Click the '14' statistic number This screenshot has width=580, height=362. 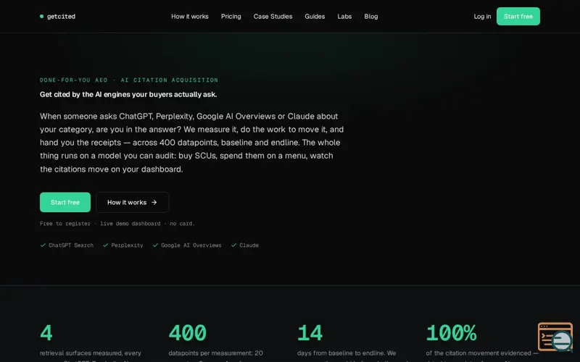(x=310, y=333)
